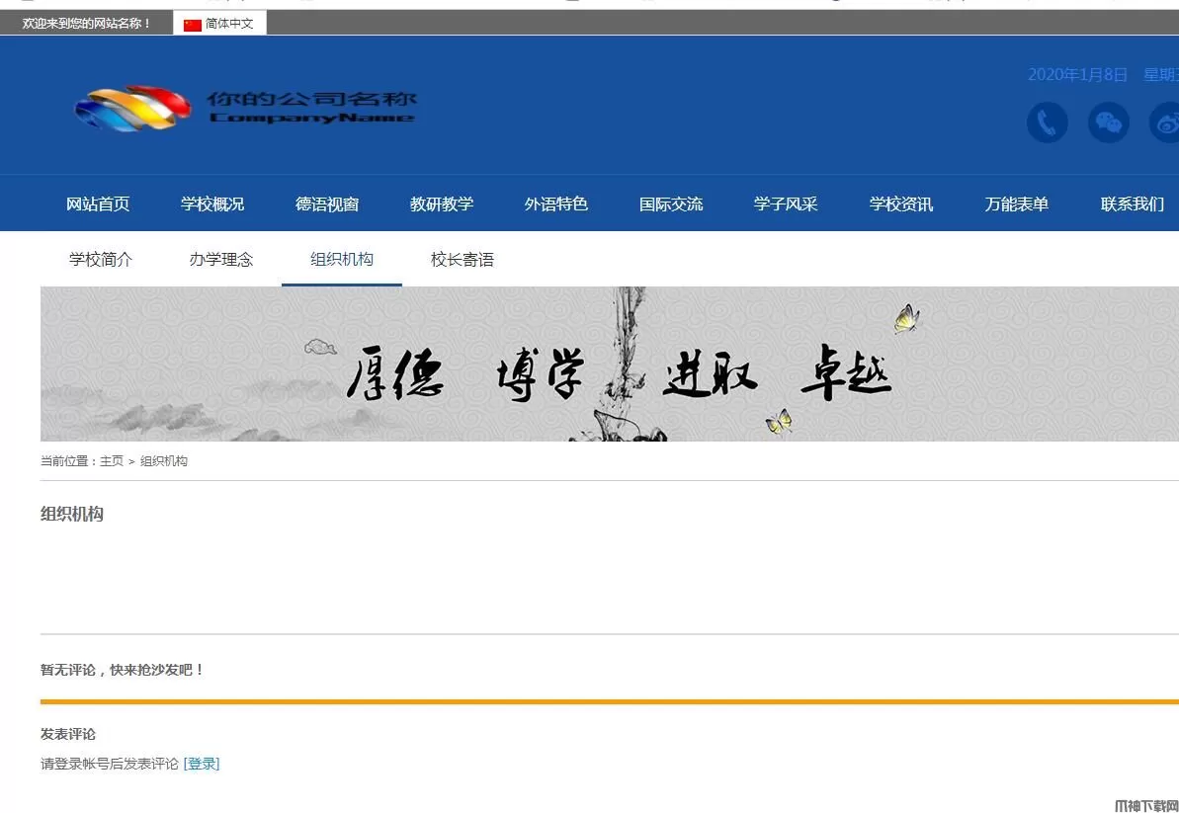Click the 欢迎来到您的网站名称 welcome text

pyautogui.click(x=86, y=24)
